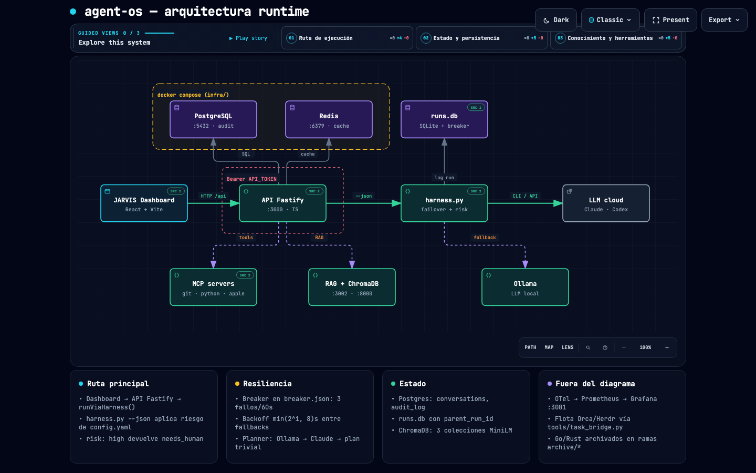Reset zoom via the 100% label
The width and height of the screenshot is (756, 473).
645,347
